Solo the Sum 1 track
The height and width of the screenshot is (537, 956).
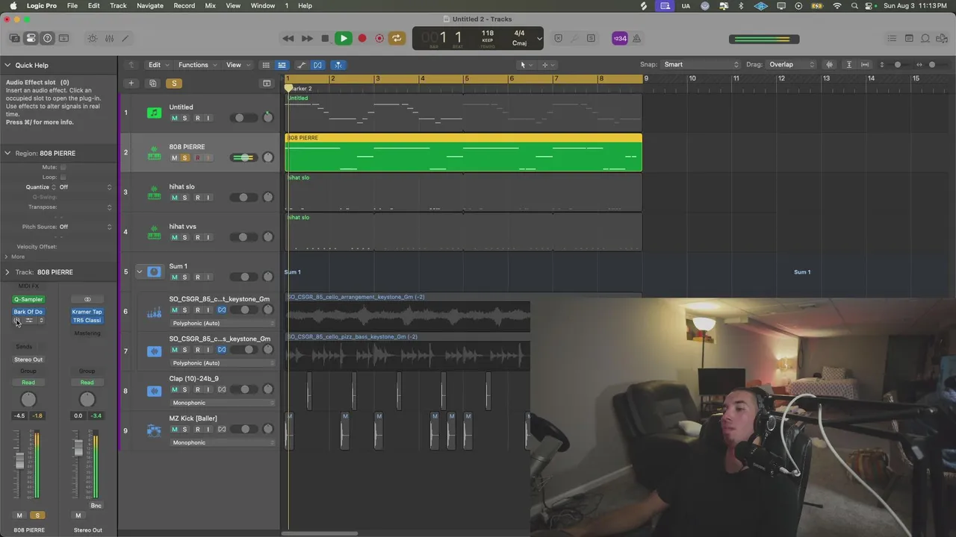tap(185, 277)
